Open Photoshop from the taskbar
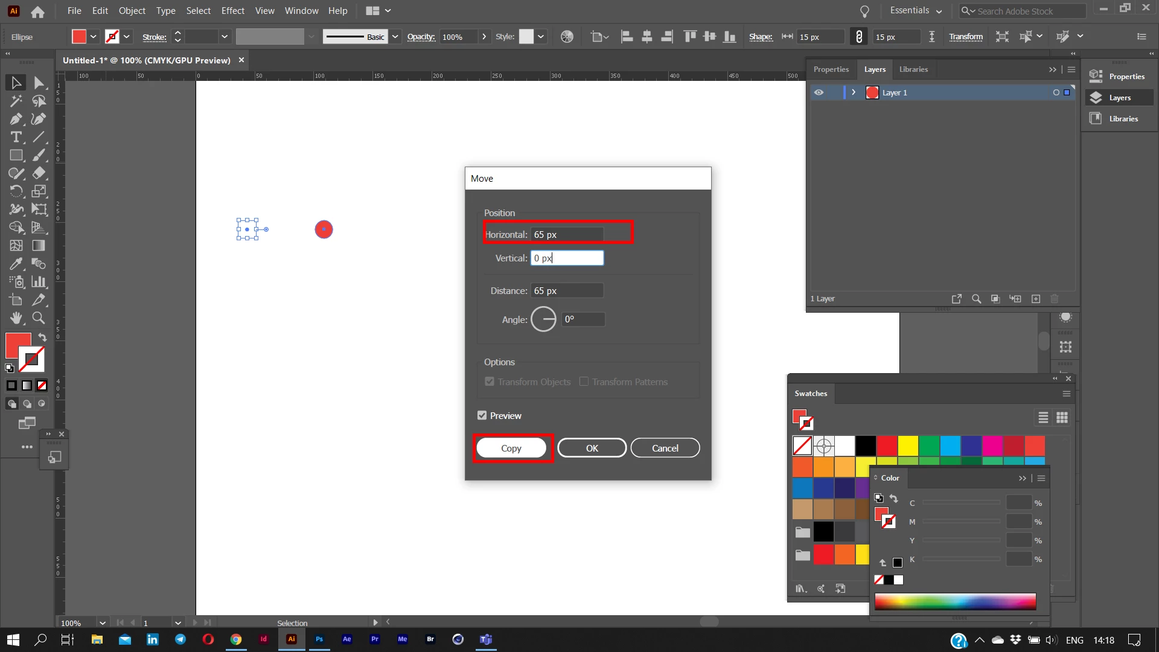1159x652 pixels. (x=319, y=639)
